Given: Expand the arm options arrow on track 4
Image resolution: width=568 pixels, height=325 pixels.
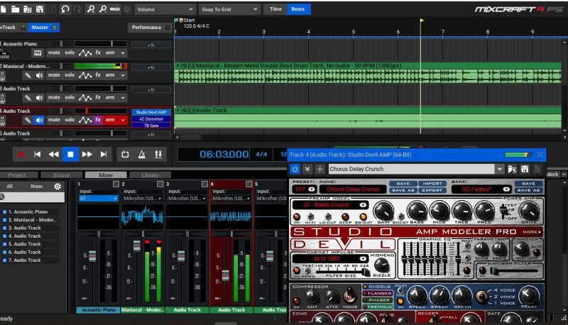Looking at the screenshot, I should point(123,120).
